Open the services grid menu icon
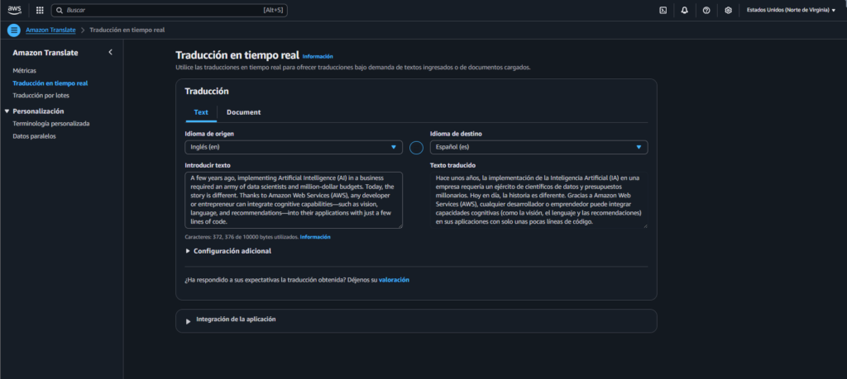The height and width of the screenshot is (379, 847). click(x=40, y=10)
